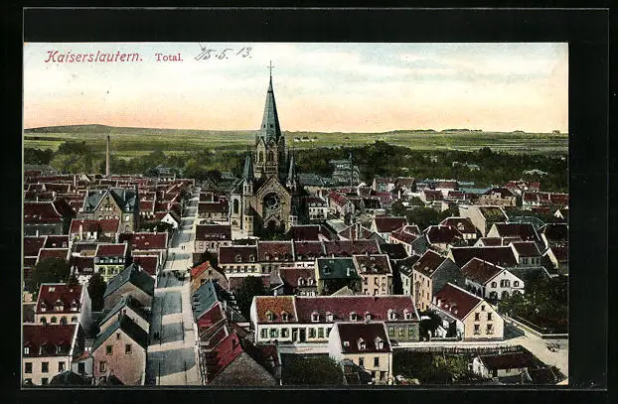Select the handwritten date "15.5.13"

223,54
